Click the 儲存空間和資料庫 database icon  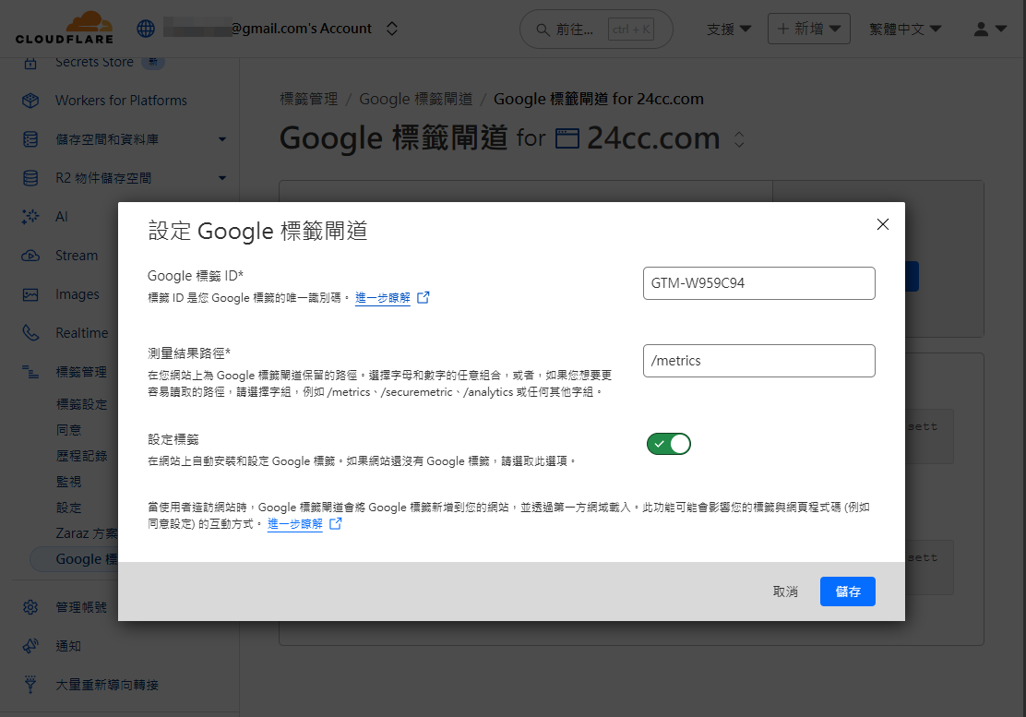pyautogui.click(x=30, y=139)
